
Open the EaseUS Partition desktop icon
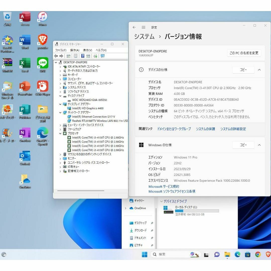click(x=7, y=44)
